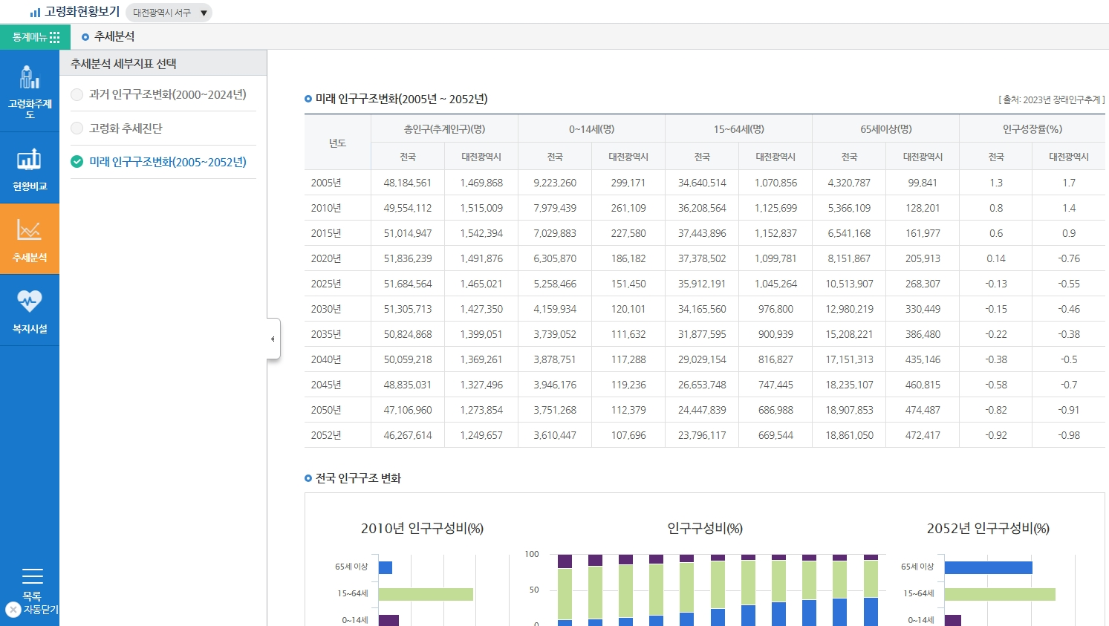This screenshot has width=1109, height=626.
Task: Click the value 15,208,221 in 2035년 row
Action: tap(849, 334)
